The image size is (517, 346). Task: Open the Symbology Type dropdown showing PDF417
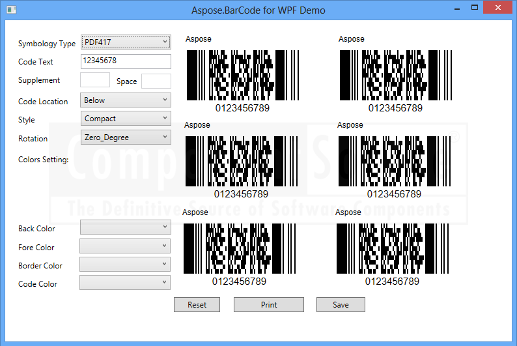(126, 42)
